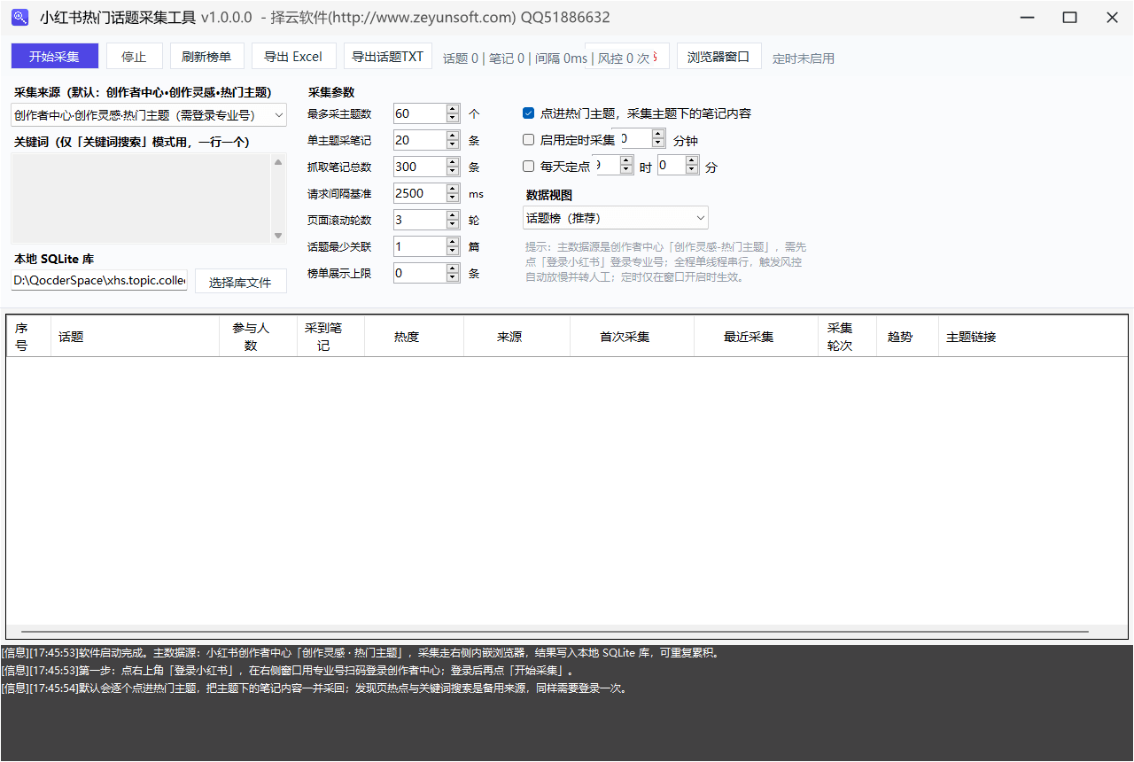The image size is (1134, 762).
Task: Increase 页面滚动轮数 with up arrow
Action: [x=453, y=215]
